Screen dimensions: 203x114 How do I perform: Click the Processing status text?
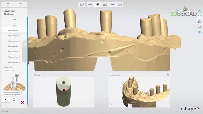[x=5, y=111]
